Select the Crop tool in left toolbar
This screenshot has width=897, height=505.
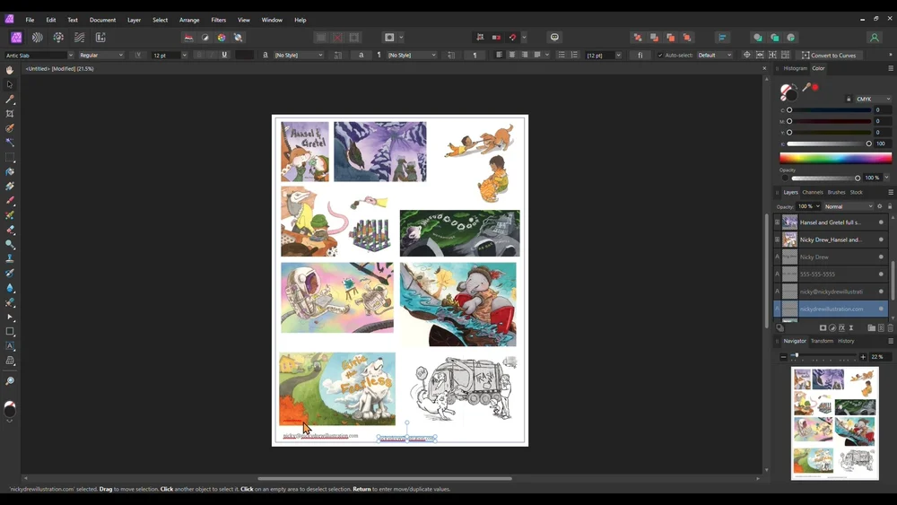[x=10, y=114]
